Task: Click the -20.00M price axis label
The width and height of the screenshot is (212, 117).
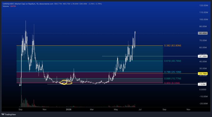Action: click(x=204, y=104)
